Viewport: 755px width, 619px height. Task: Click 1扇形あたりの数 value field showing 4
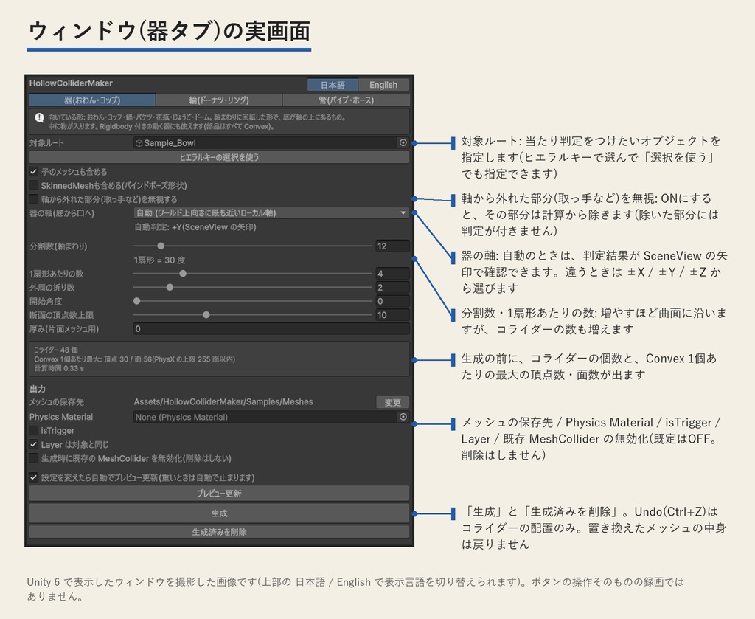point(392,274)
